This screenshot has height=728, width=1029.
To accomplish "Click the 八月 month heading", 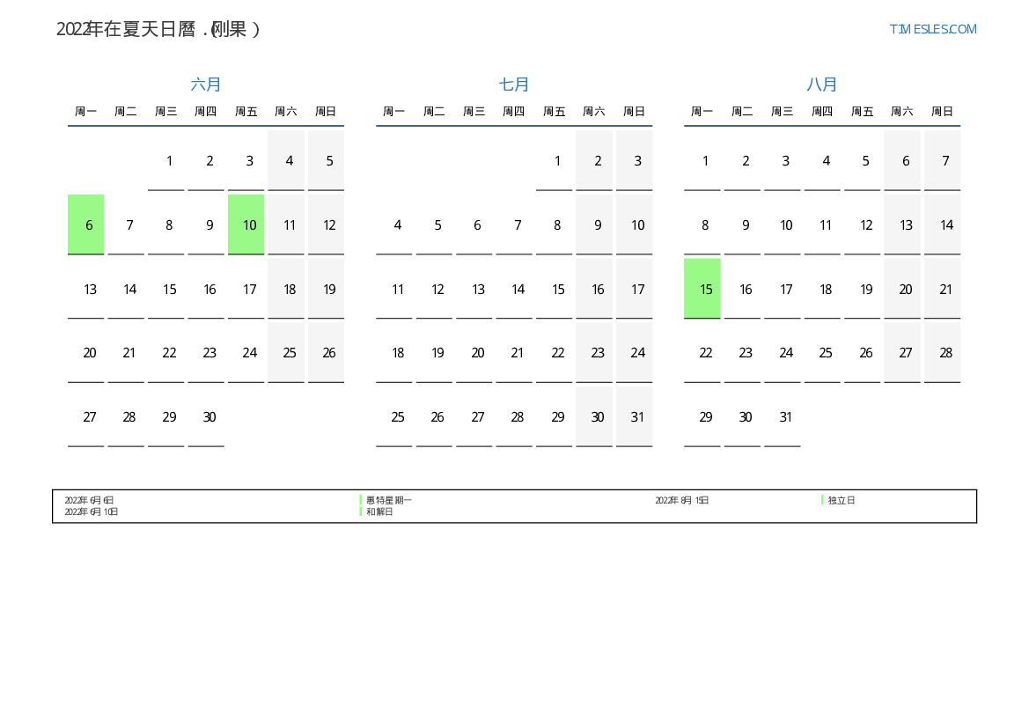I will tap(822, 85).
